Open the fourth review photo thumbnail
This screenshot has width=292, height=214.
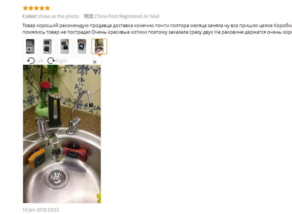82,47
